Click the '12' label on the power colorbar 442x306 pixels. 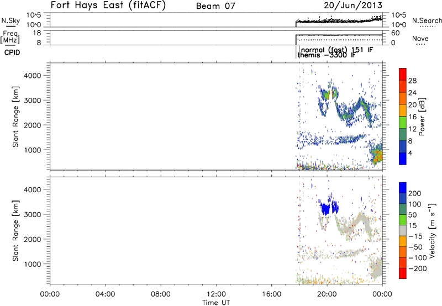tap(412, 129)
